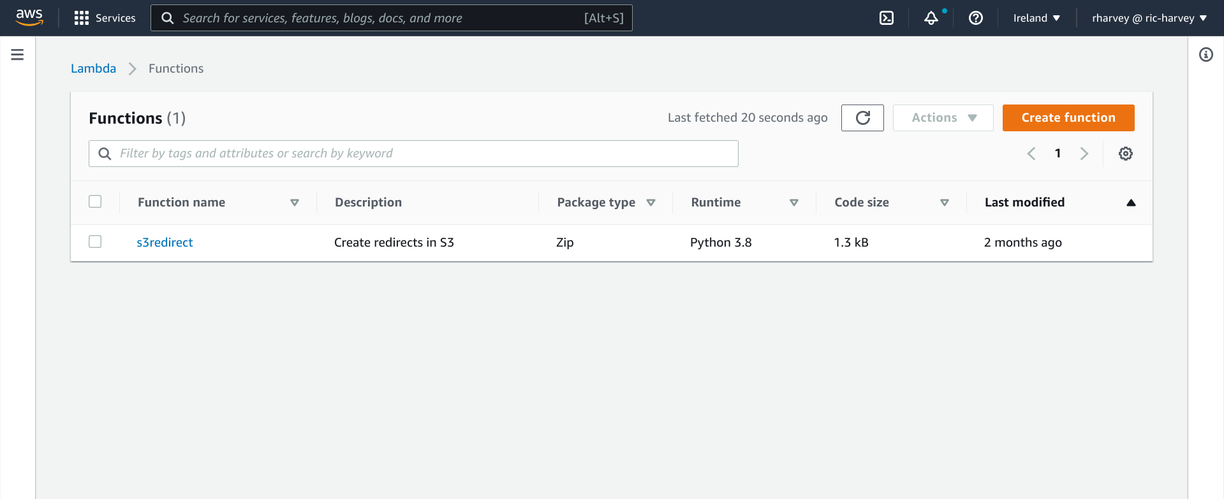Tick the s3redirect row checkbox
Viewport: 1224px width, 499px height.
click(x=95, y=242)
